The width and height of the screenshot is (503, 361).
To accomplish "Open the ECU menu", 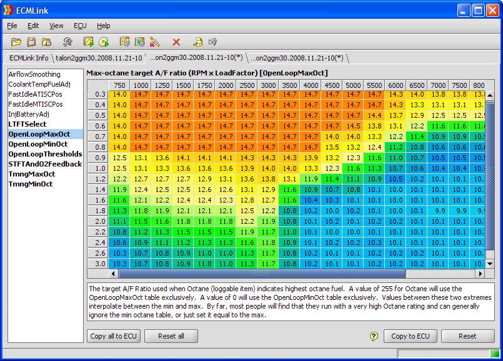I will (x=80, y=26).
